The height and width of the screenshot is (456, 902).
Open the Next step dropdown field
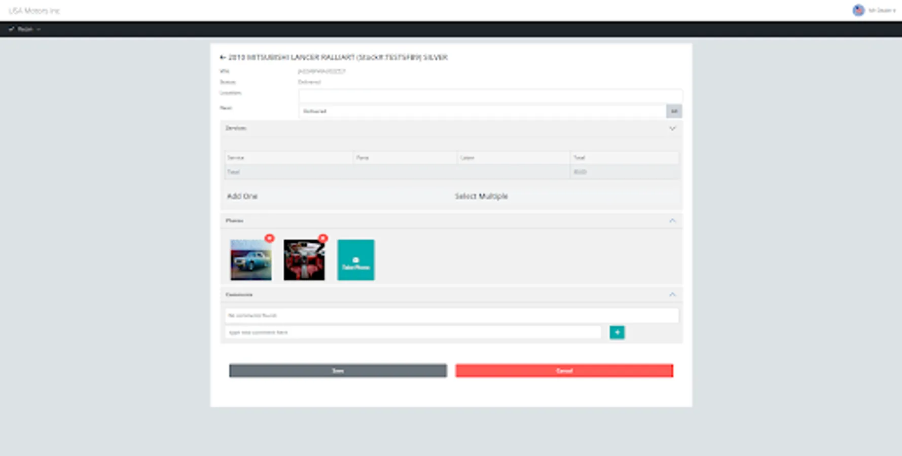pos(482,111)
